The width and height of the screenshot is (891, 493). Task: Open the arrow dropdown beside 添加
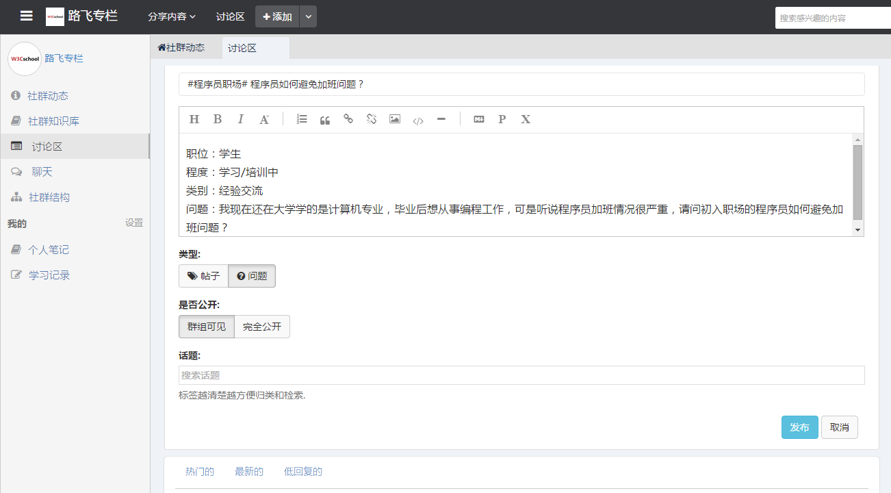(308, 16)
